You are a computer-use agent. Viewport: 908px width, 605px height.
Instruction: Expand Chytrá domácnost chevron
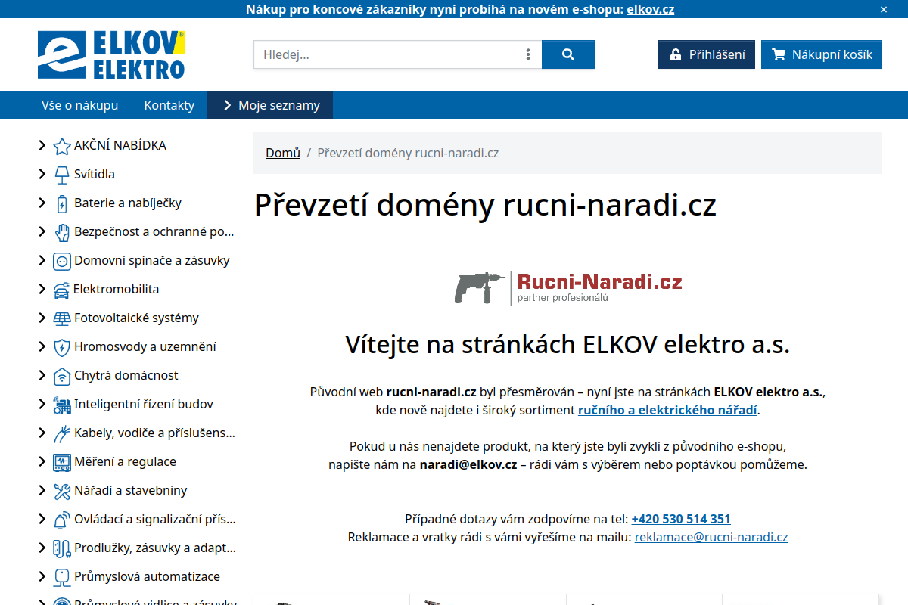coord(42,375)
